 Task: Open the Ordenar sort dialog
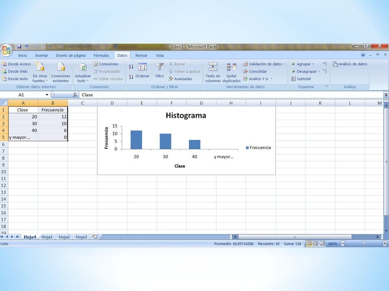click(x=142, y=70)
